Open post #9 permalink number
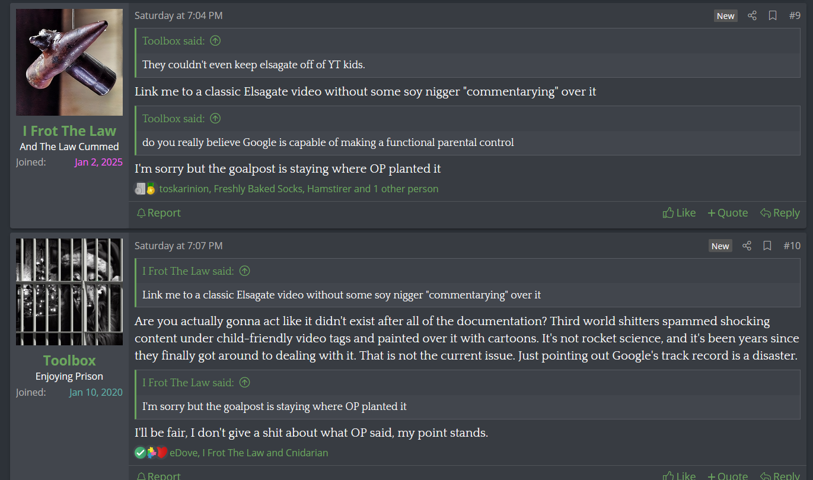This screenshot has width=813, height=480. pyautogui.click(x=795, y=16)
